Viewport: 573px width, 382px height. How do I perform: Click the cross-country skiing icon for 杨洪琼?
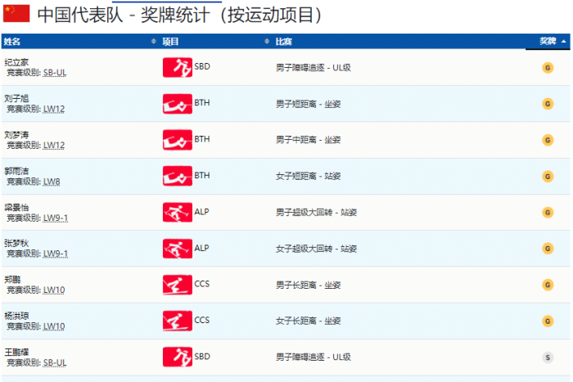coord(177,321)
